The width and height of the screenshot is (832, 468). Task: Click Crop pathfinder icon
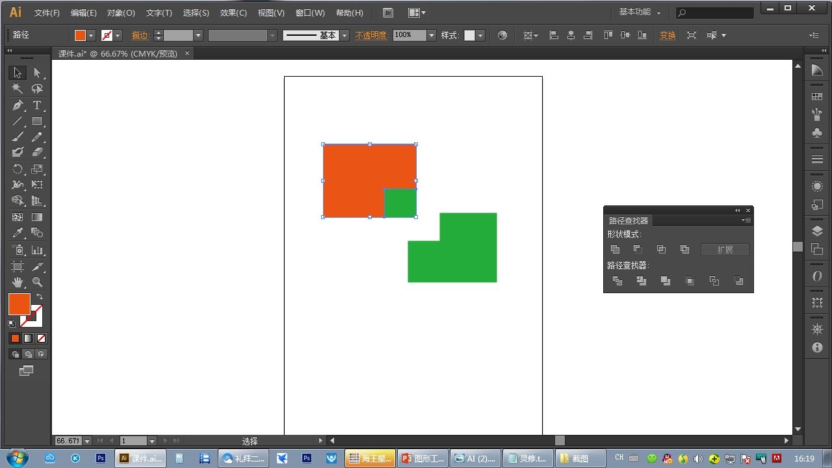690,281
